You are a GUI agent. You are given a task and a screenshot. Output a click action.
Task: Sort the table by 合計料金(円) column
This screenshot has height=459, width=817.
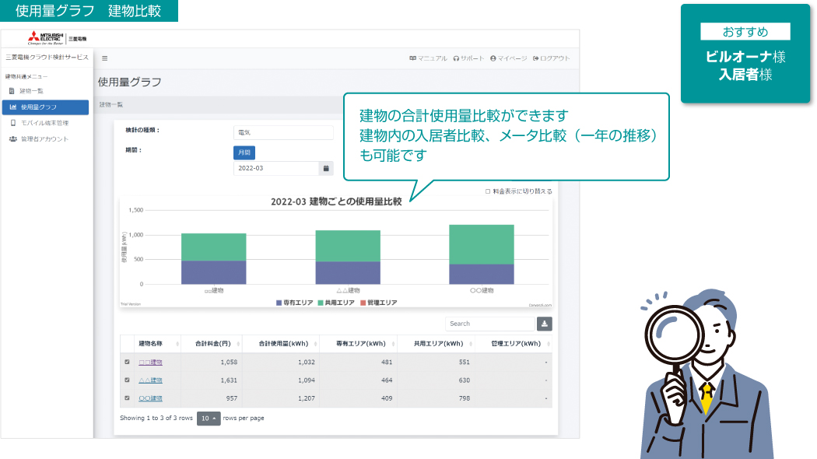210,343
